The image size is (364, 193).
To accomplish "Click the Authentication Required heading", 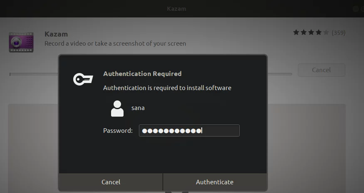I will coord(142,74).
